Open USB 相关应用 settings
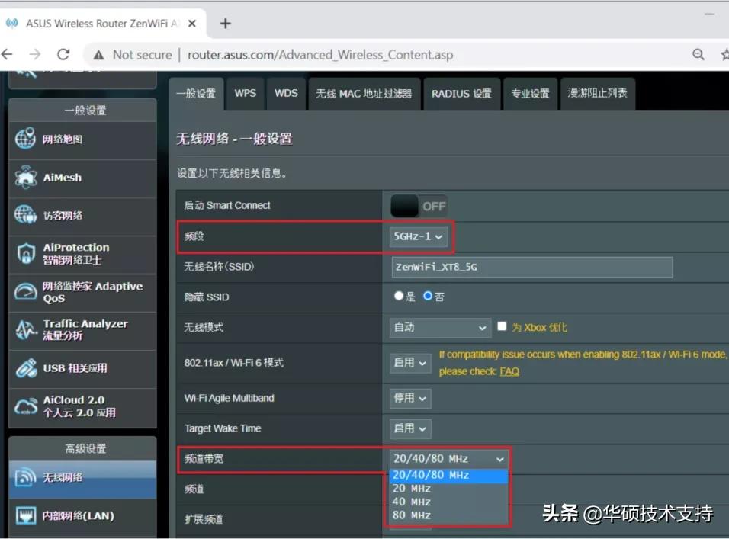Image resolution: width=729 pixels, height=539 pixels. click(72, 369)
